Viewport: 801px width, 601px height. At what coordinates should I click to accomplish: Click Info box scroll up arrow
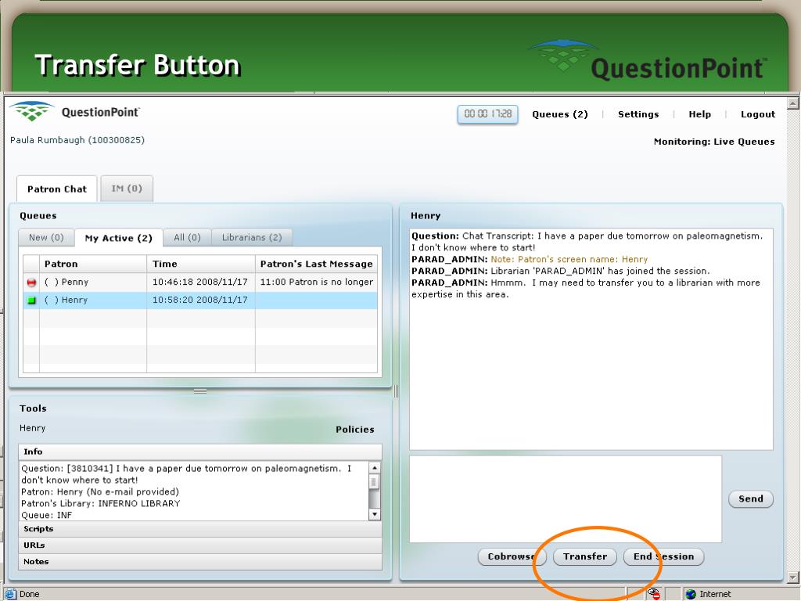pos(375,468)
